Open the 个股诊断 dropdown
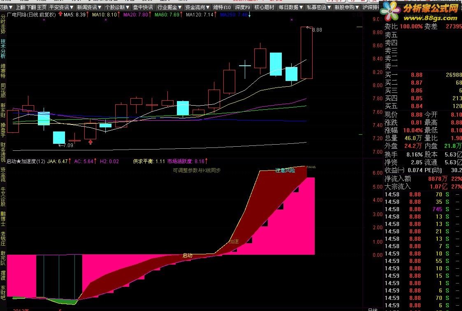The image size is (462, 311). click(117, 7)
